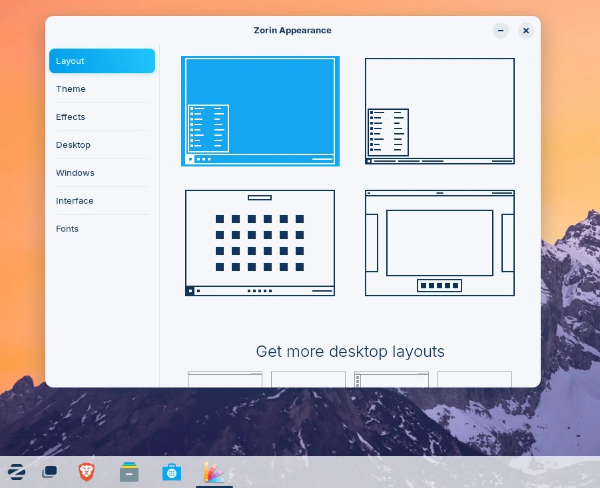Switch to the Theme tab
600x488 pixels.
click(x=71, y=89)
